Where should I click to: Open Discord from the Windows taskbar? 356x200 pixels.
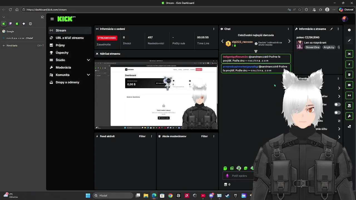(211, 196)
